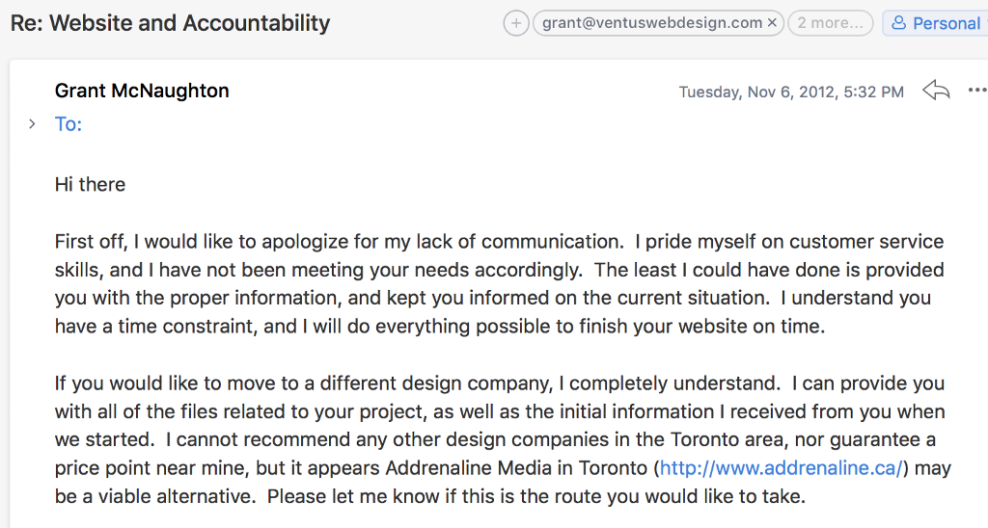Expand recipient details with the chevron

click(32, 123)
